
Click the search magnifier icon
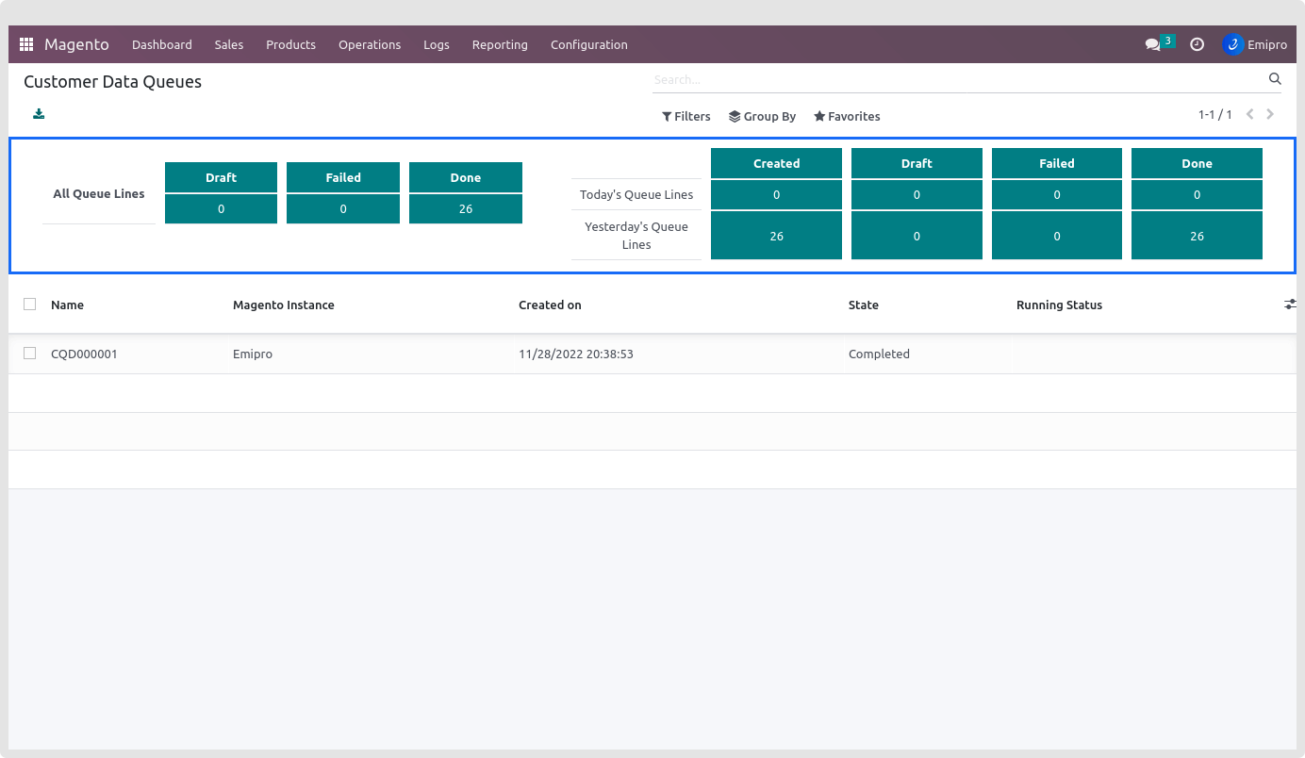point(1275,79)
